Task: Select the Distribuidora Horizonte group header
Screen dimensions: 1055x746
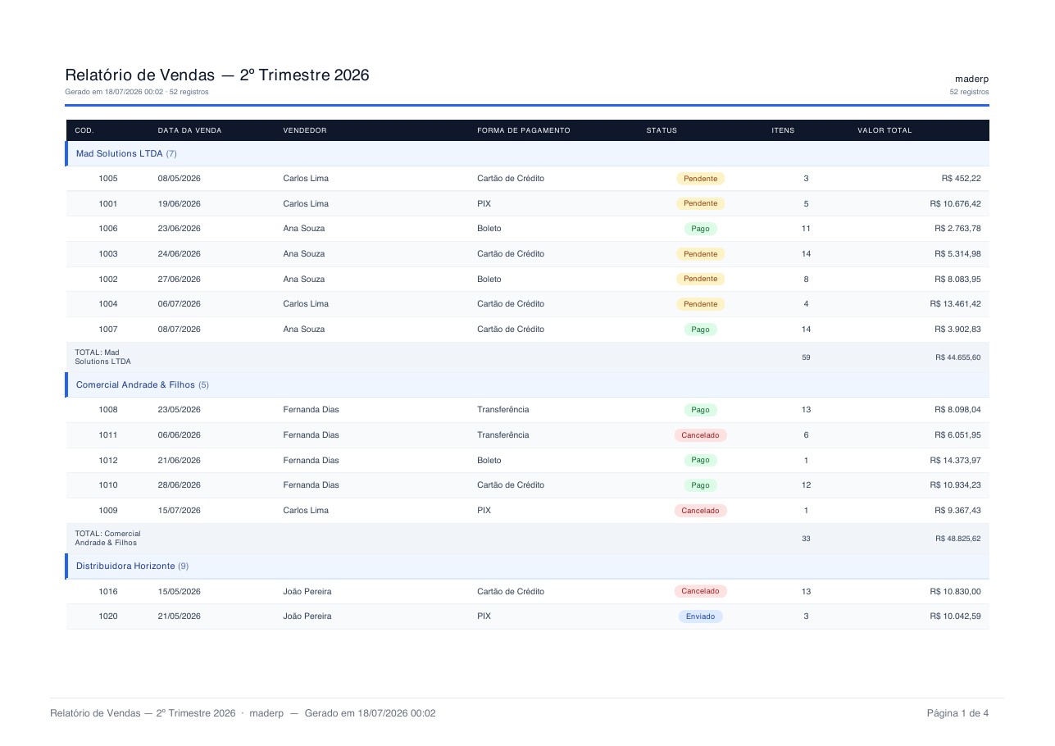Action: [527, 566]
